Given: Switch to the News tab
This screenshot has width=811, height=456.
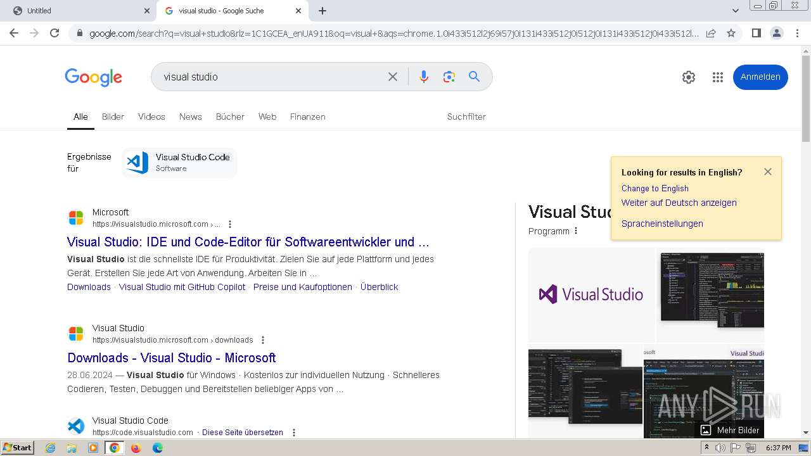Looking at the screenshot, I should pos(190,117).
